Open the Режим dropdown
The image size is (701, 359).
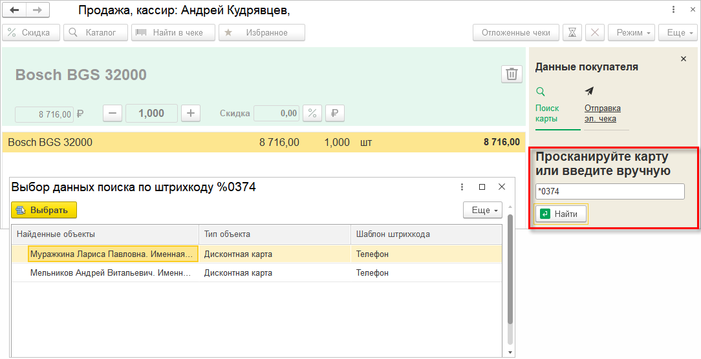(x=631, y=33)
